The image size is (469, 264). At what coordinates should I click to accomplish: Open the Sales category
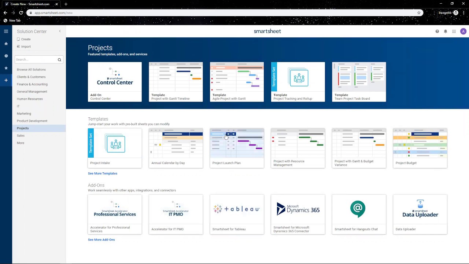(21, 136)
